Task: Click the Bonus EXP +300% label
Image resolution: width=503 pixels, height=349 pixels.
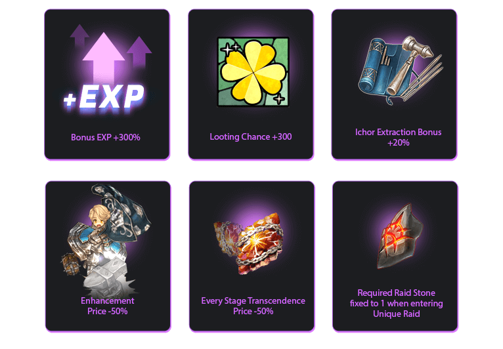Action: coord(106,138)
